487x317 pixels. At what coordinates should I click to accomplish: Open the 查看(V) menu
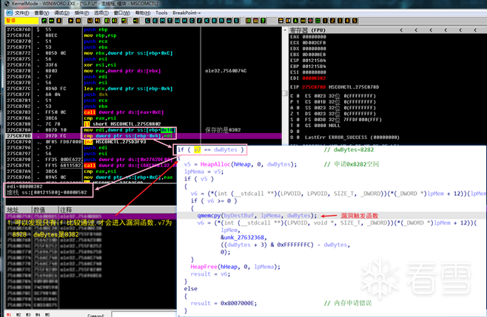tap(41, 13)
